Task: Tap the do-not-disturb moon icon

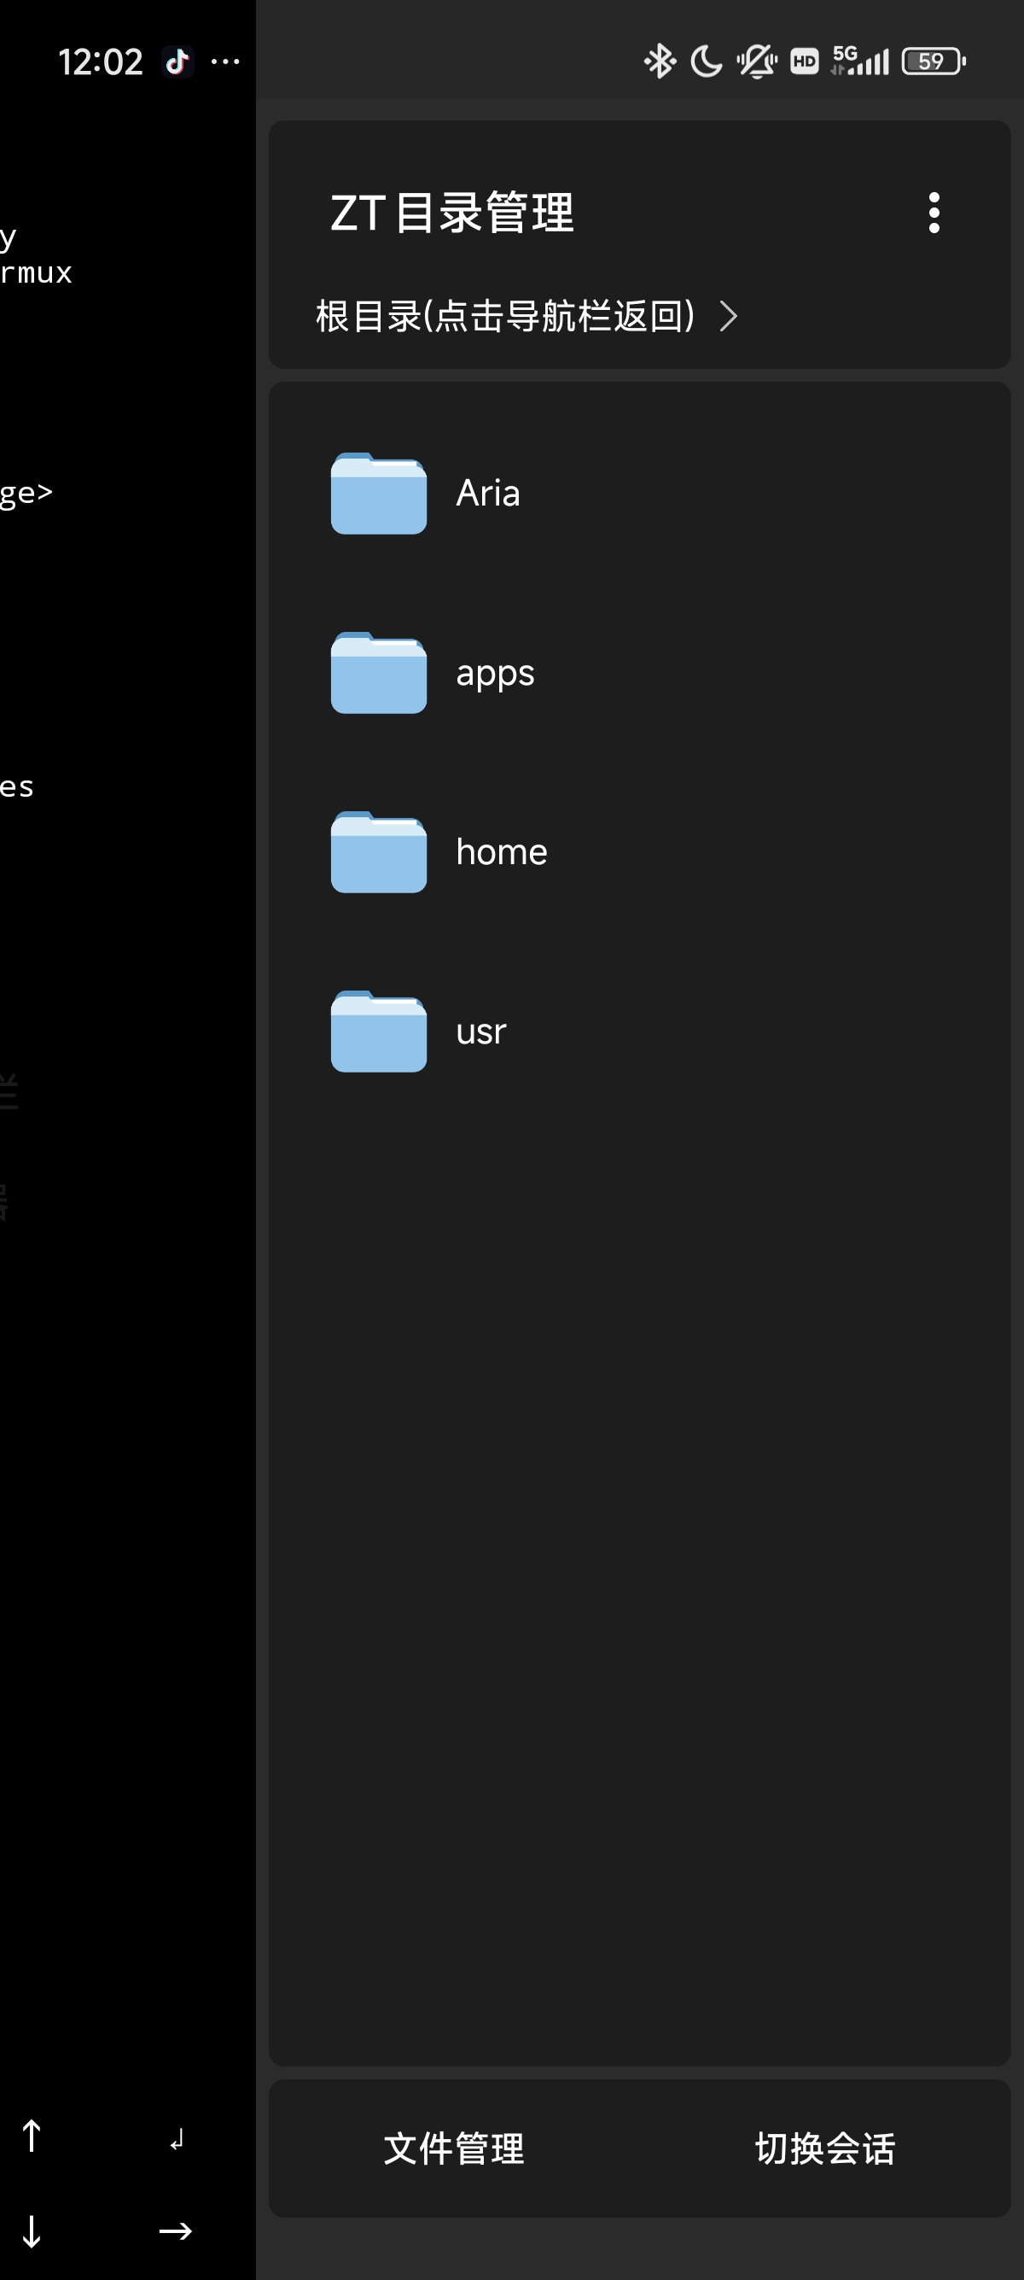Action: pyautogui.click(x=706, y=61)
